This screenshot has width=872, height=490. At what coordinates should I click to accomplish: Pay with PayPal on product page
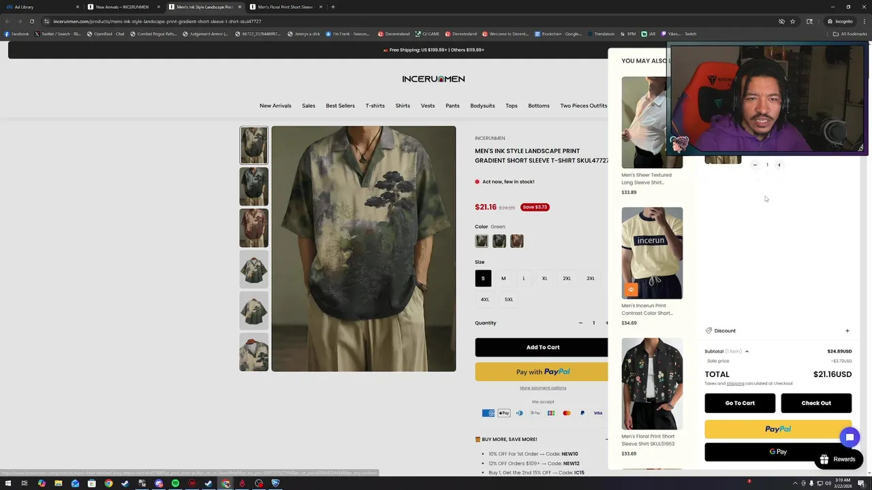coord(542,372)
